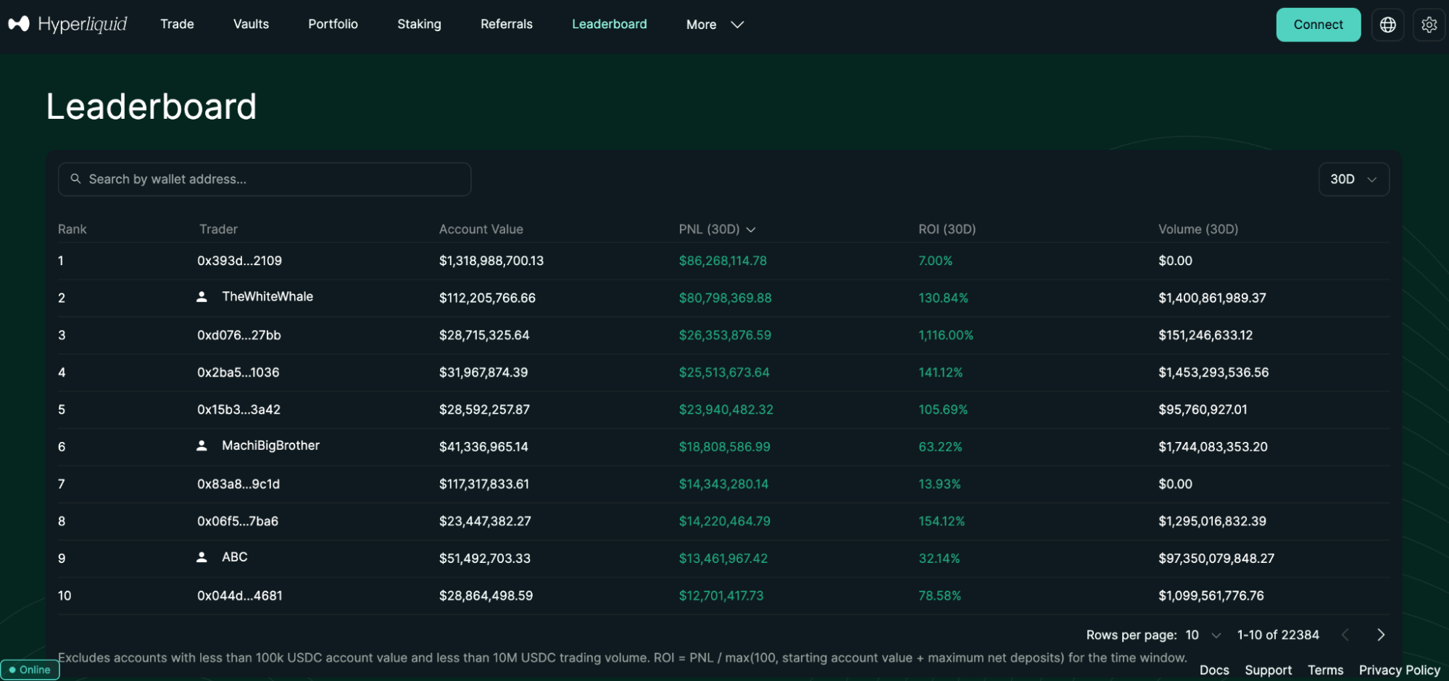The height and width of the screenshot is (681, 1449).
Task: Open the 30D time window dropdown
Action: pos(1353,179)
